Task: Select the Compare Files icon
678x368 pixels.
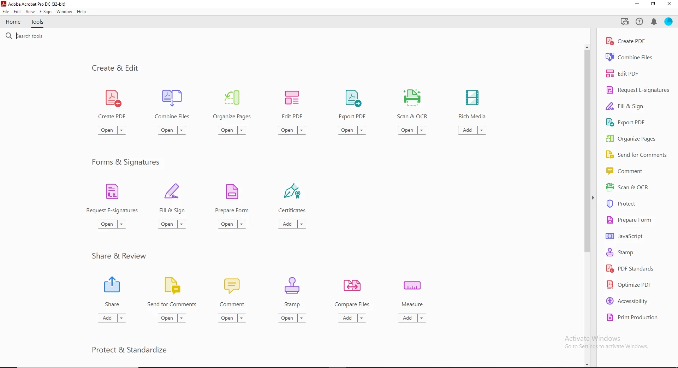Action: (x=352, y=285)
